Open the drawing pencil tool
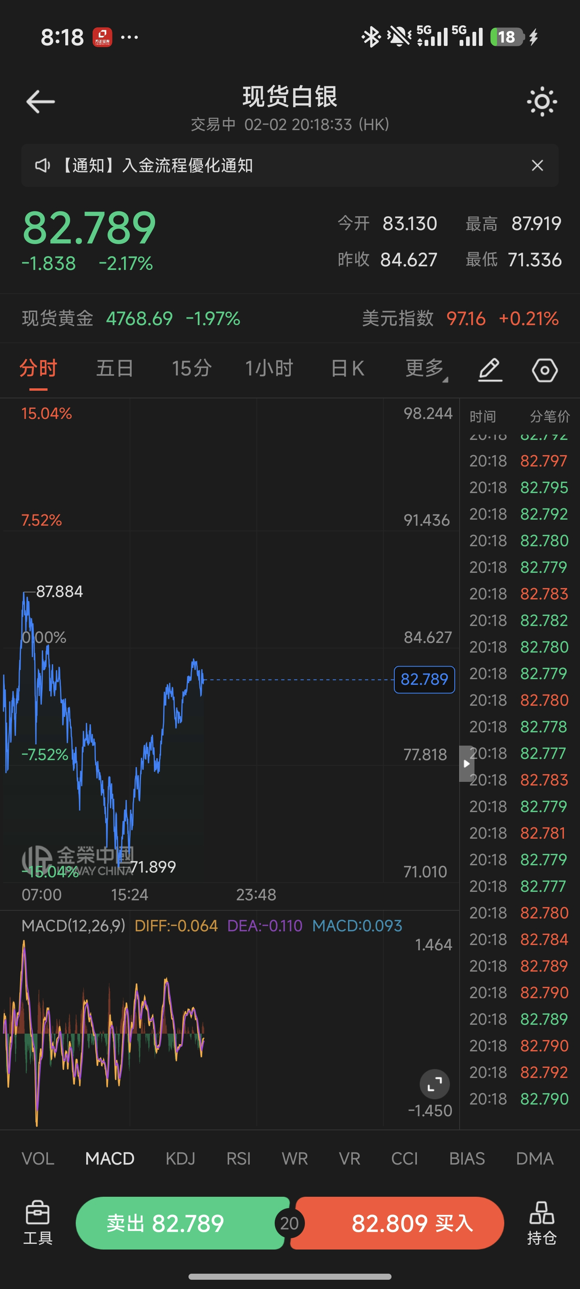 490,370
